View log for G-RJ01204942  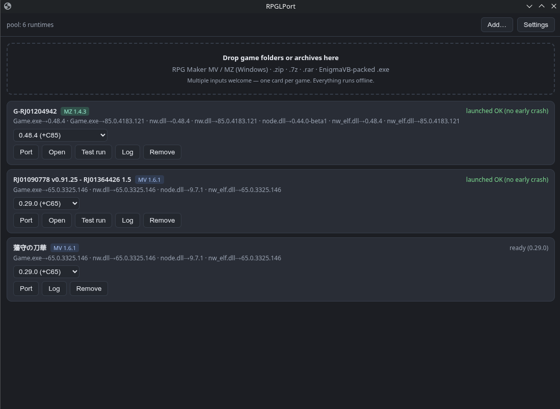pos(127,152)
